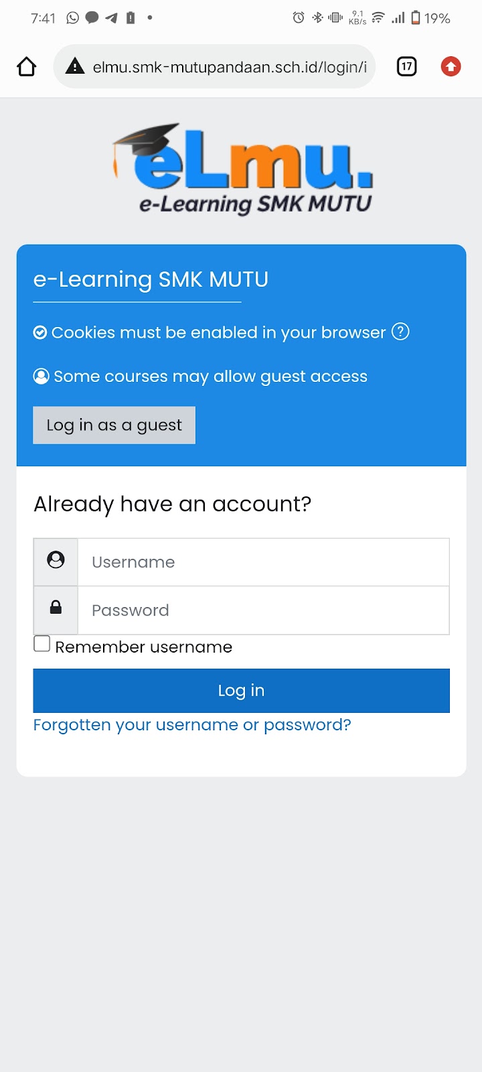Tap the browser address bar URL

coord(230,67)
